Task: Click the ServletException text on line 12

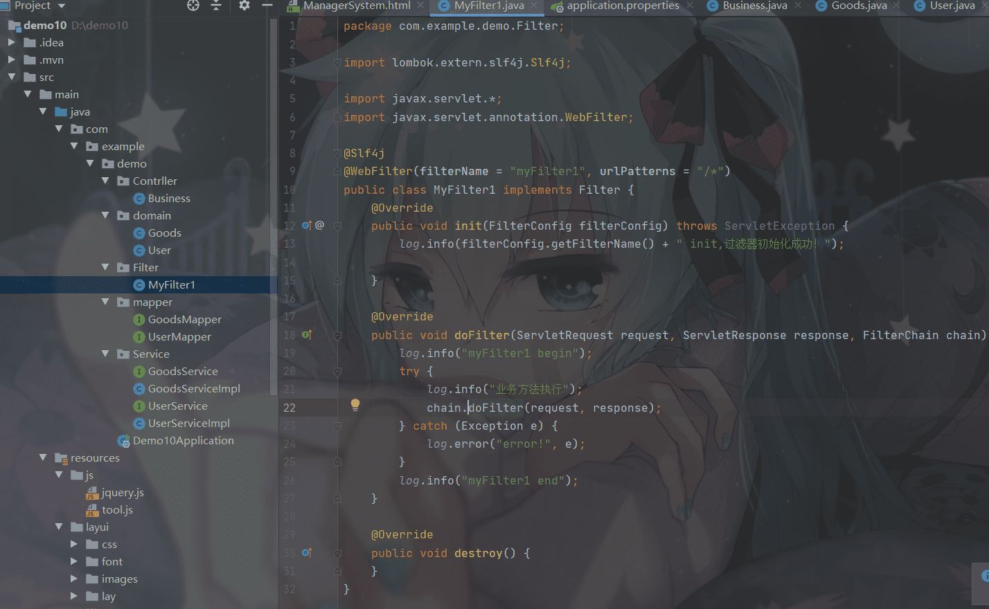Action: click(780, 226)
